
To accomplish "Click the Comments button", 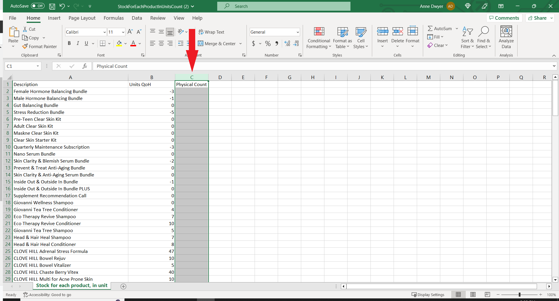I will (x=504, y=18).
